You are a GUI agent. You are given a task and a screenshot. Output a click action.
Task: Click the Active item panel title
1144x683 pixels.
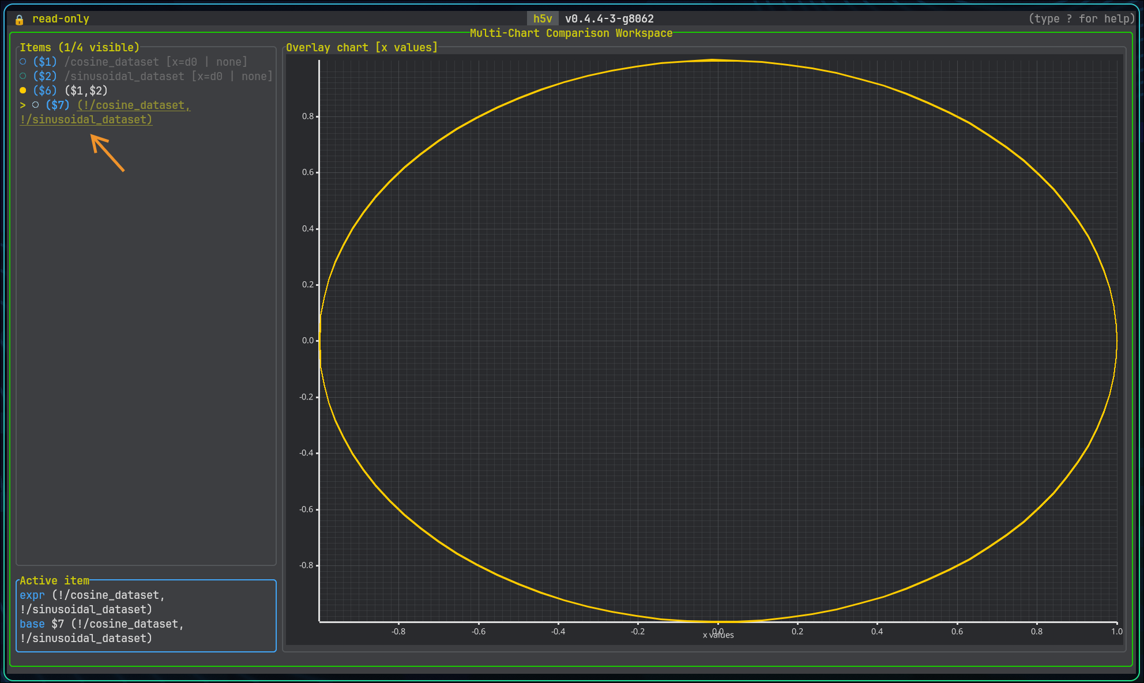(x=54, y=580)
